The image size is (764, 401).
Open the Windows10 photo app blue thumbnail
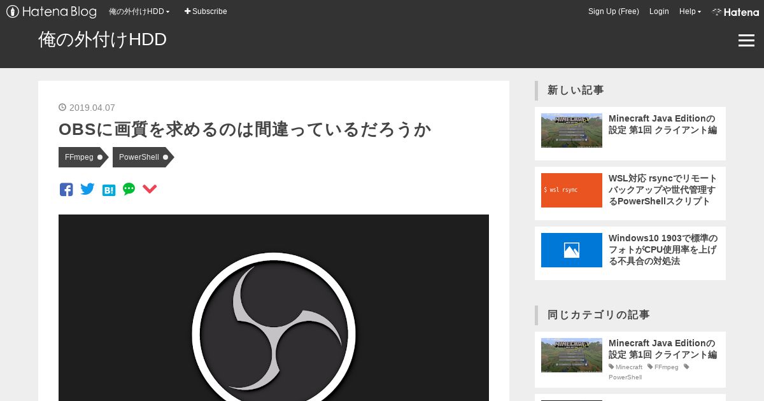tap(572, 250)
